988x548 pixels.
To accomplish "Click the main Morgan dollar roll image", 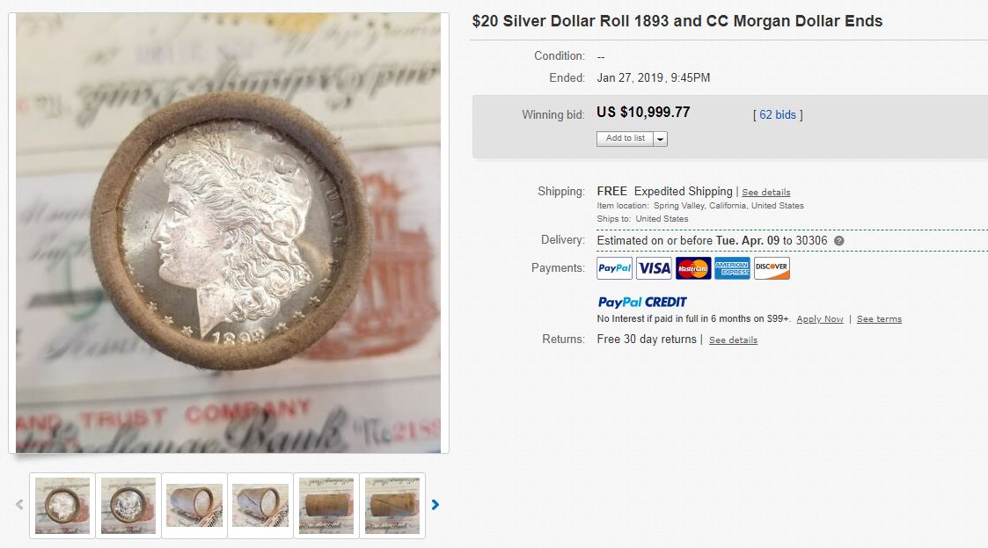I will (x=228, y=233).
